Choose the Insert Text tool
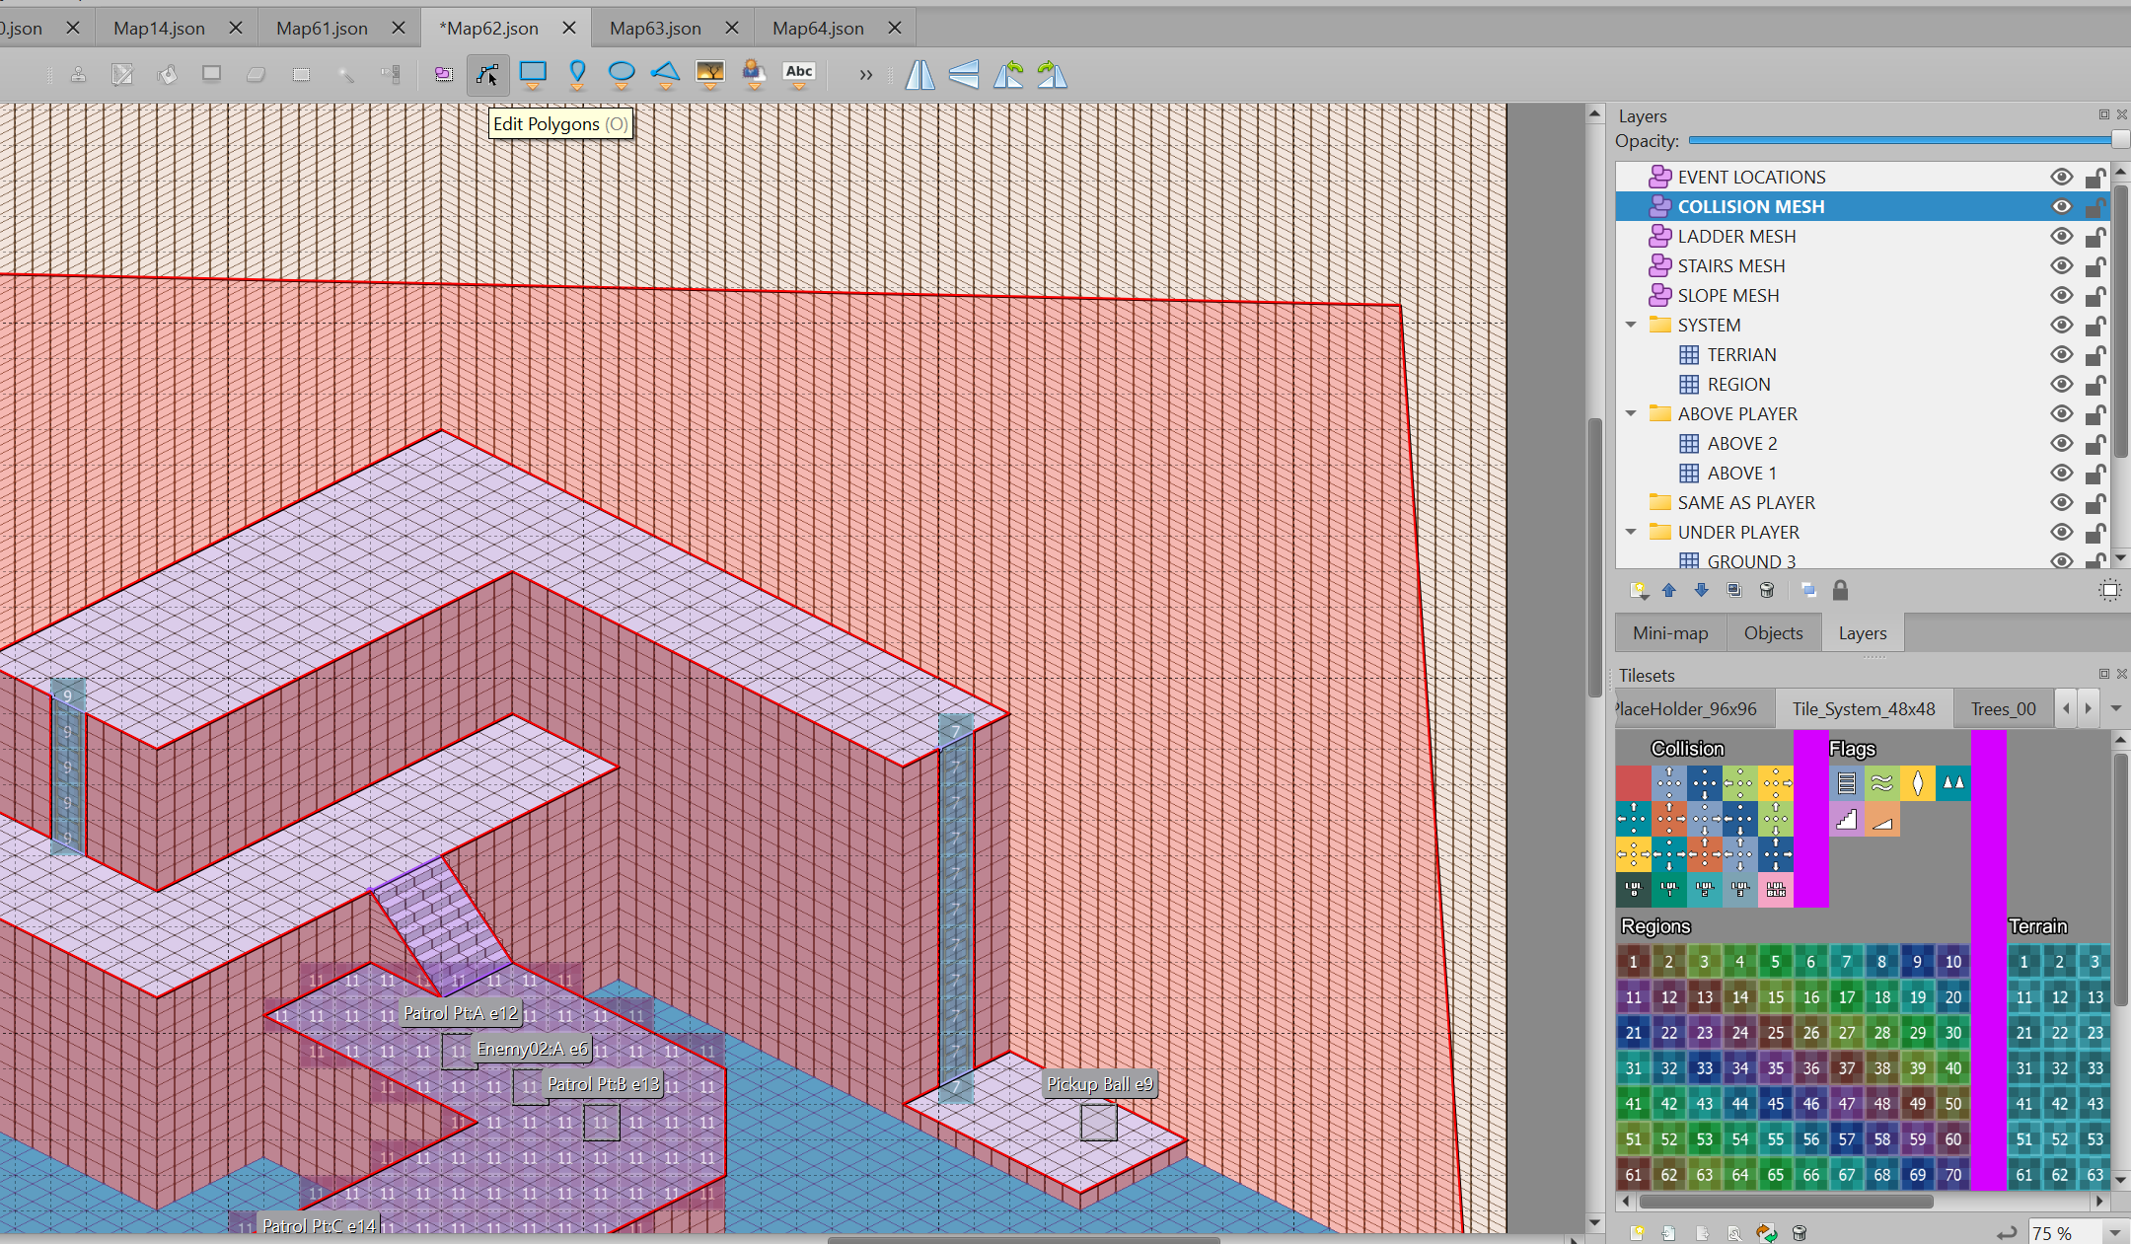The height and width of the screenshot is (1244, 2131). point(799,74)
